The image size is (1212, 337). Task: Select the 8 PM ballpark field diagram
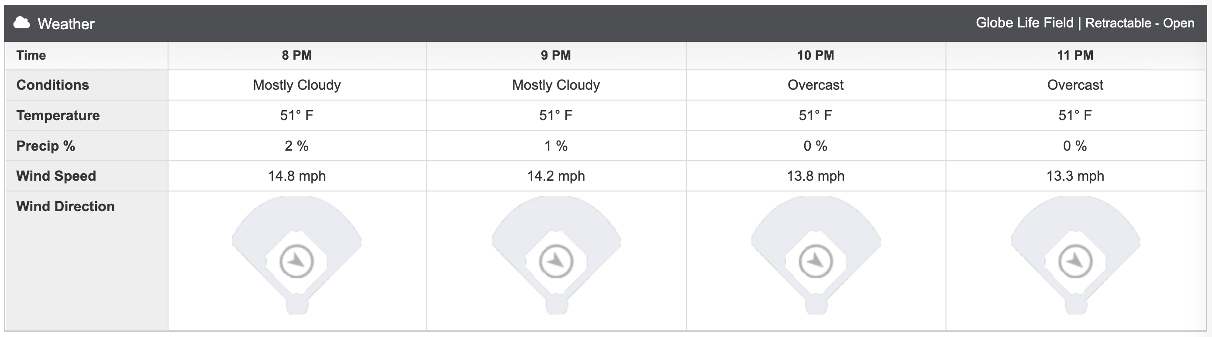click(x=297, y=255)
